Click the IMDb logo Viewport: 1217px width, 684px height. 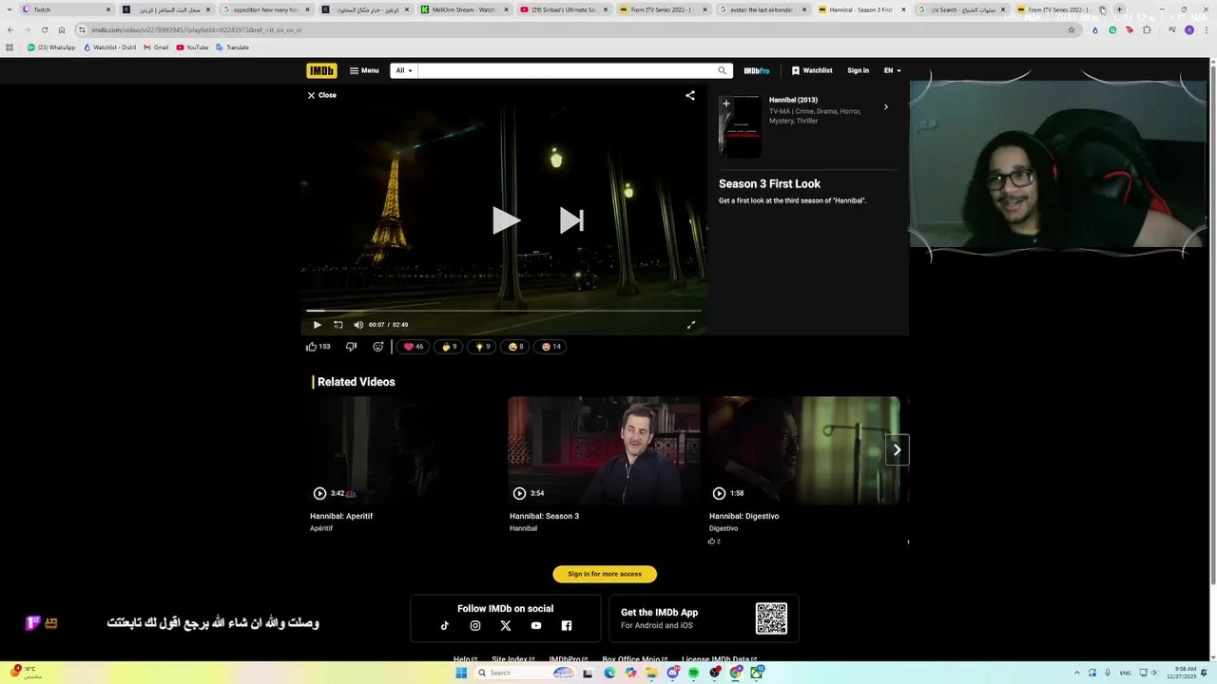(x=321, y=70)
